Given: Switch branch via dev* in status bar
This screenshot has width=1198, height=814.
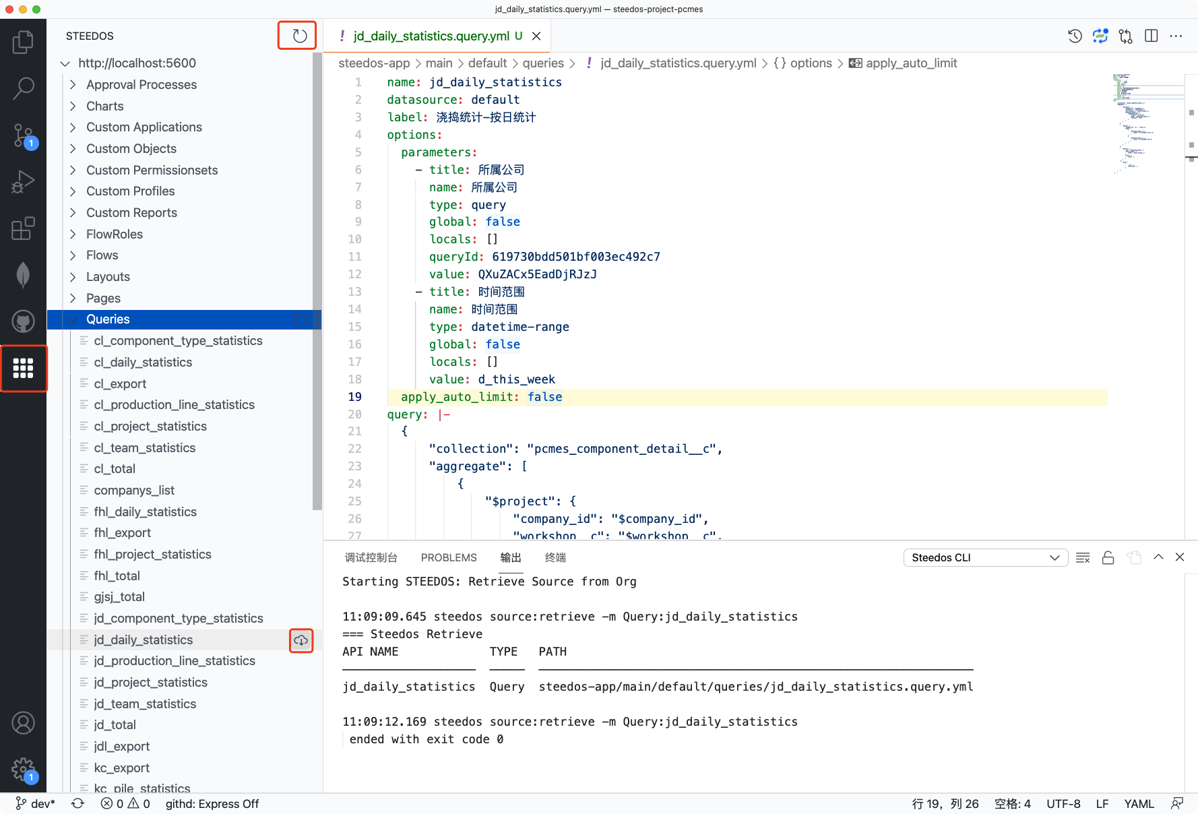Looking at the screenshot, I should tap(35, 803).
